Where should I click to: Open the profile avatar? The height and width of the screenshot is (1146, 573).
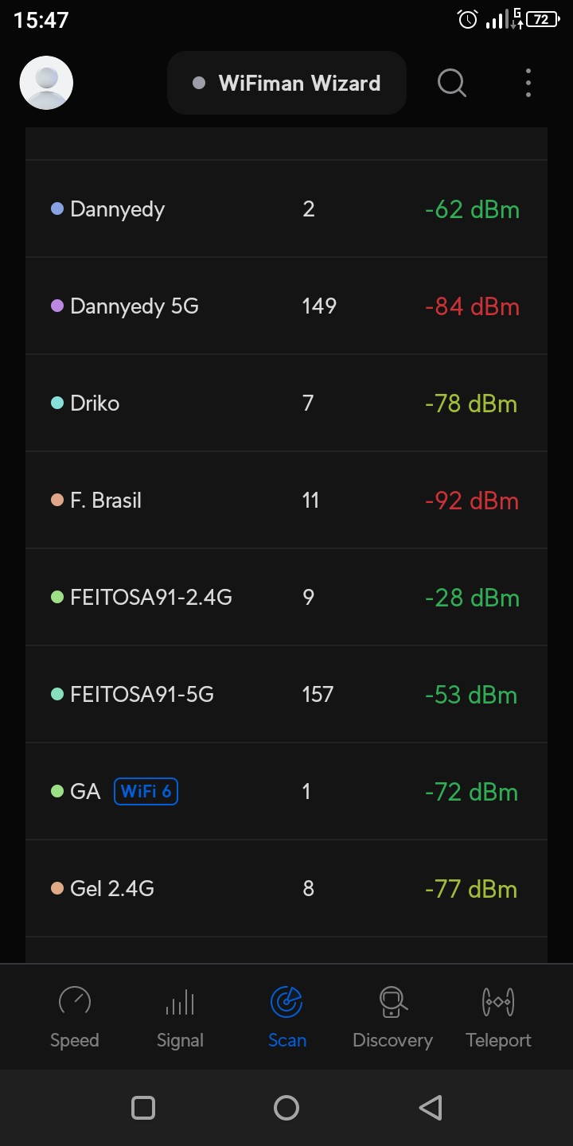(46, 83)
